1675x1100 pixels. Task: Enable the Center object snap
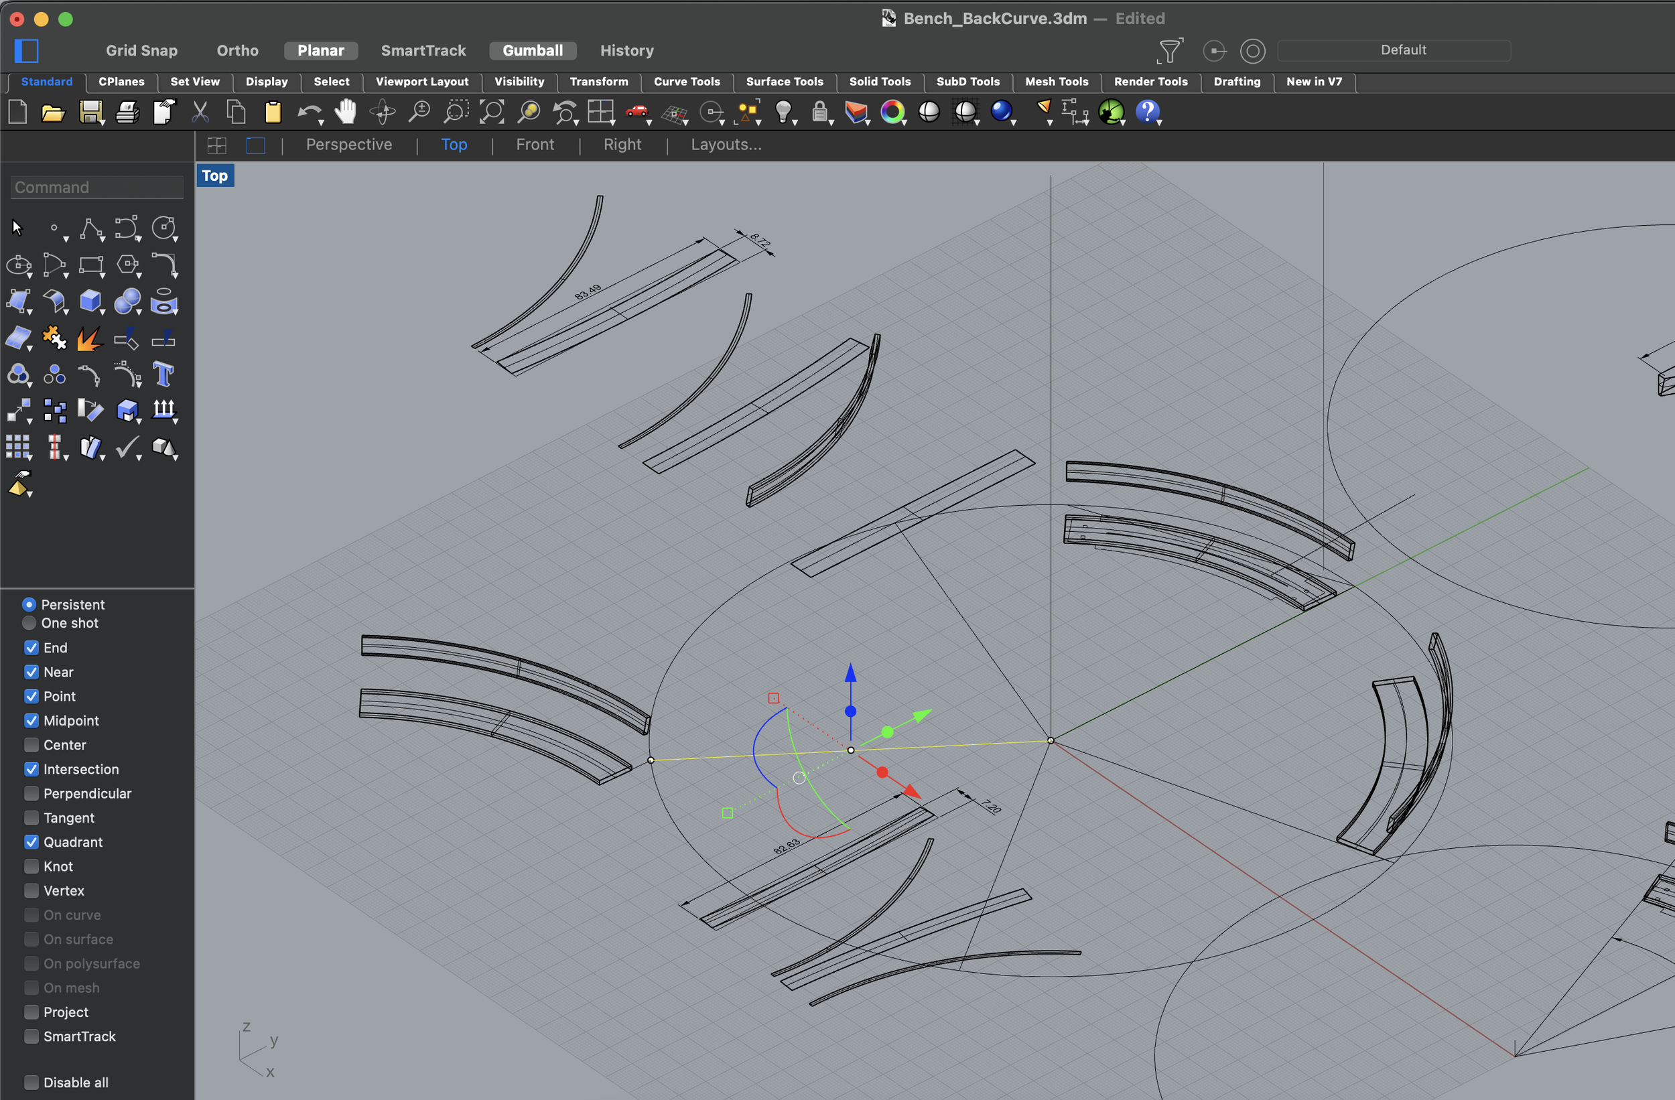tap(31, 744)
